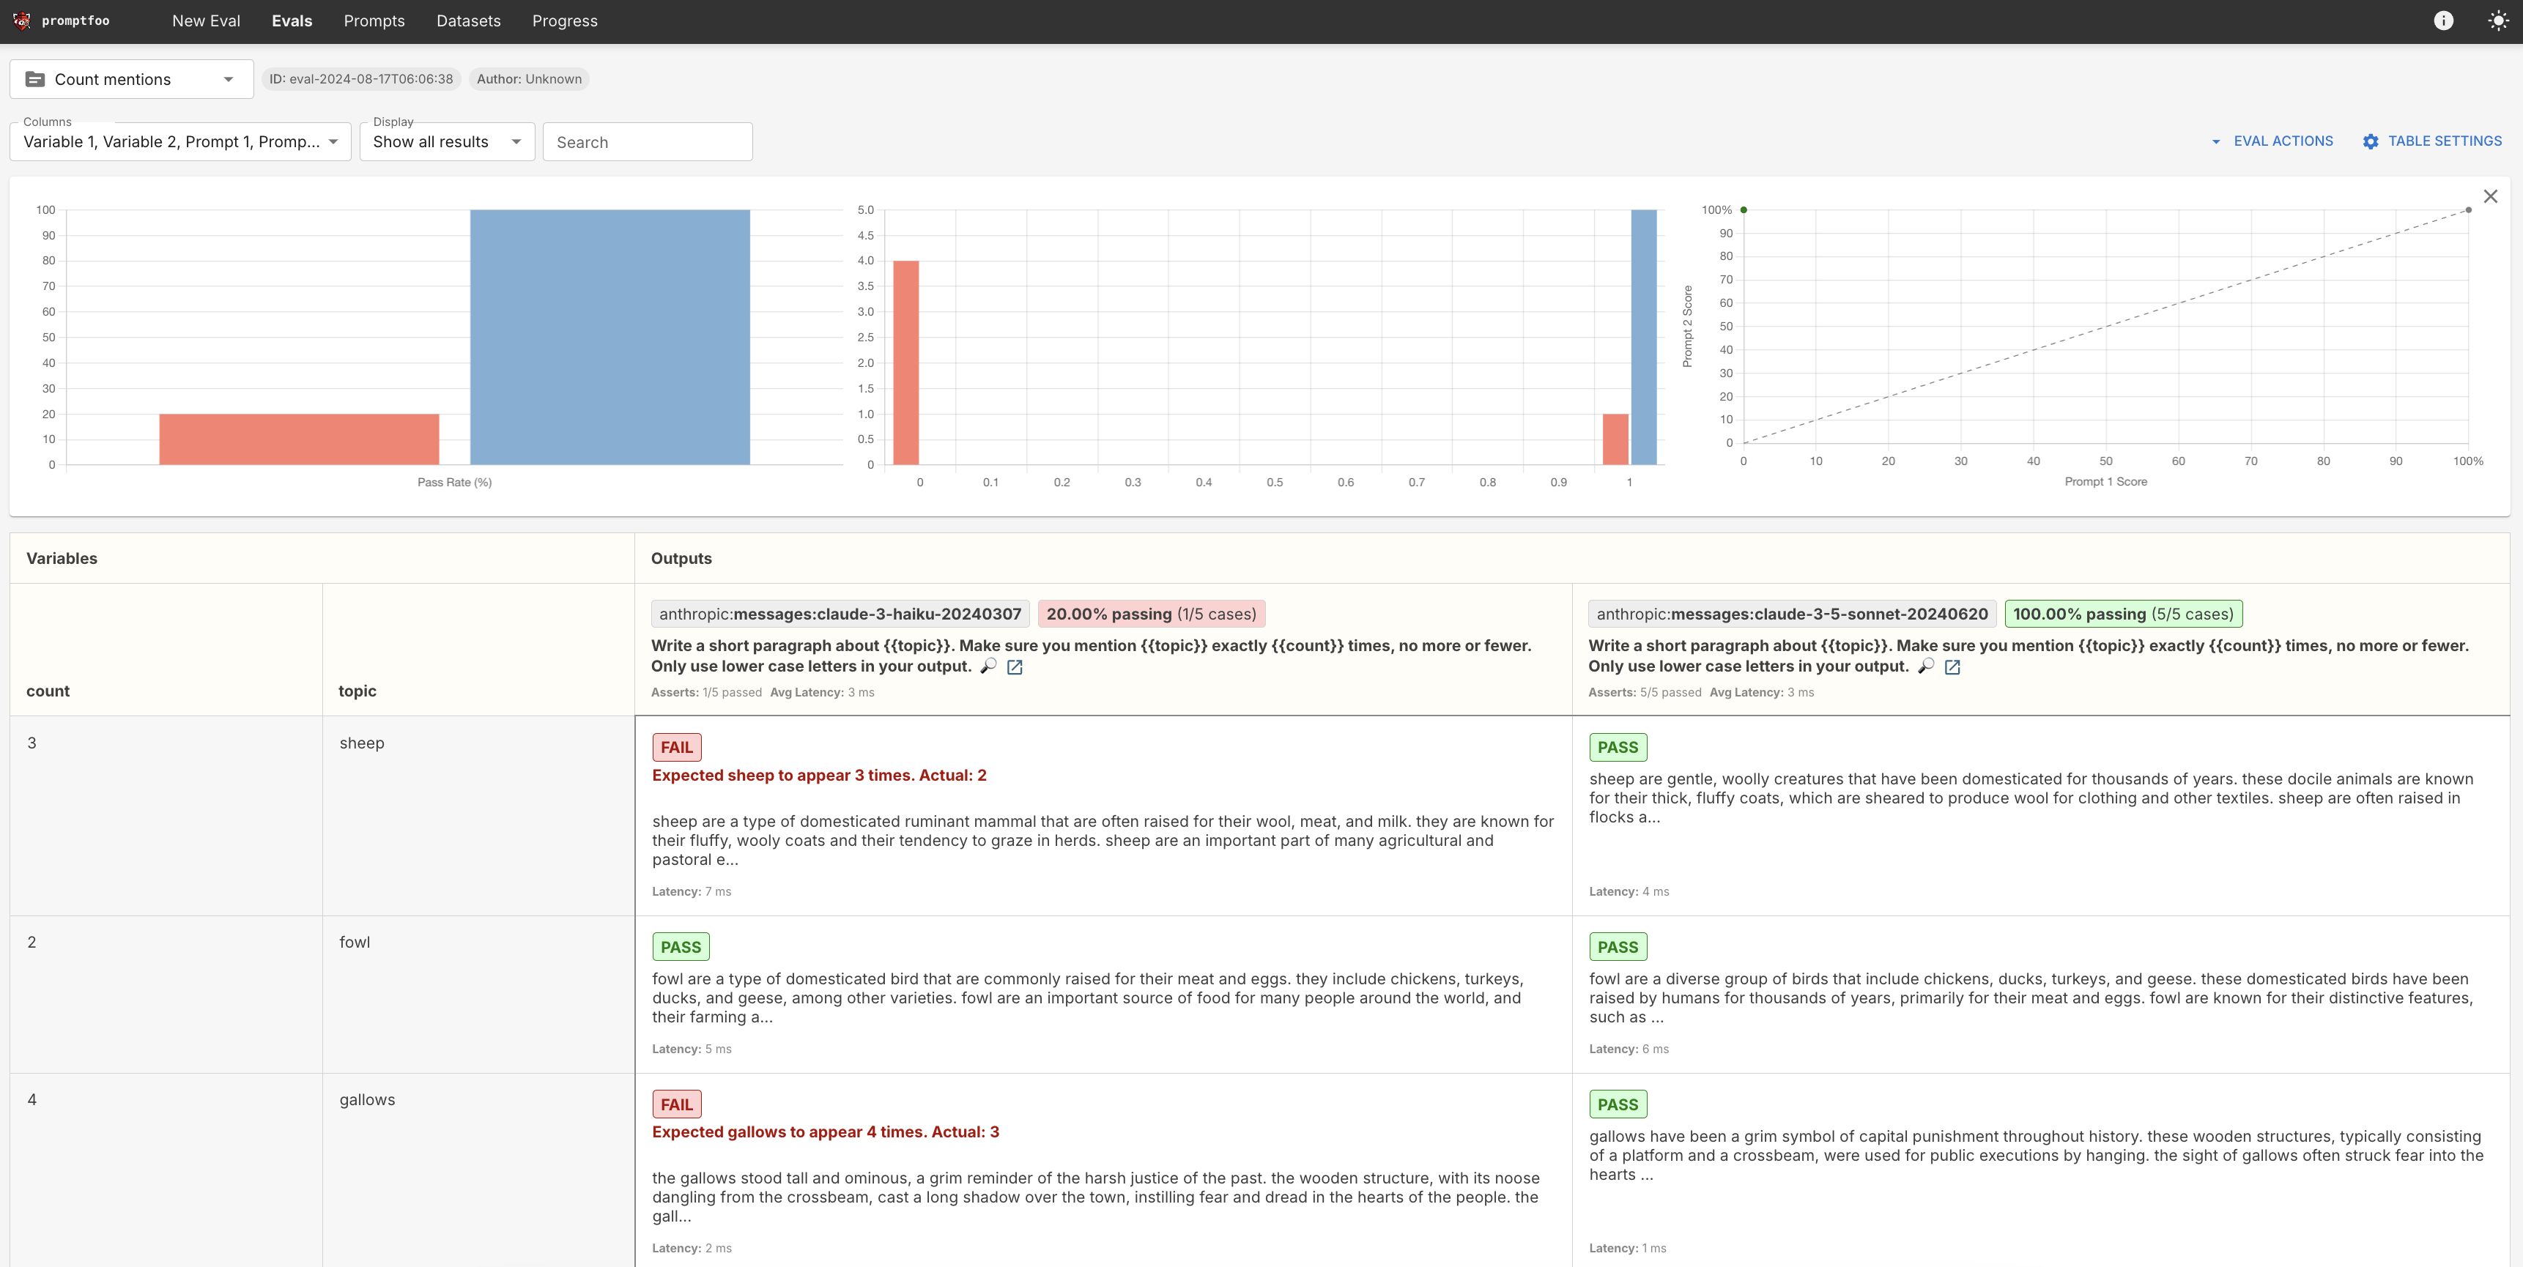Viewport: 2523px width, 1267px height.
Task: Go to New Eval tab
Action: tap(206, 21)
